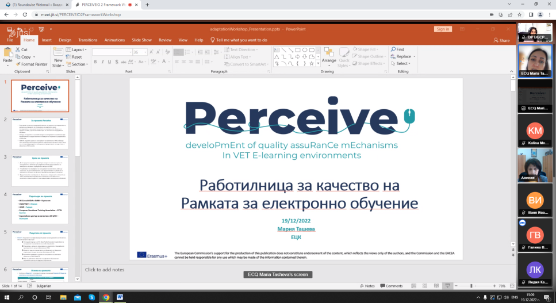Select slide 4 thumbnail
This screenshot has height=303, width=556.
(40, 208)
